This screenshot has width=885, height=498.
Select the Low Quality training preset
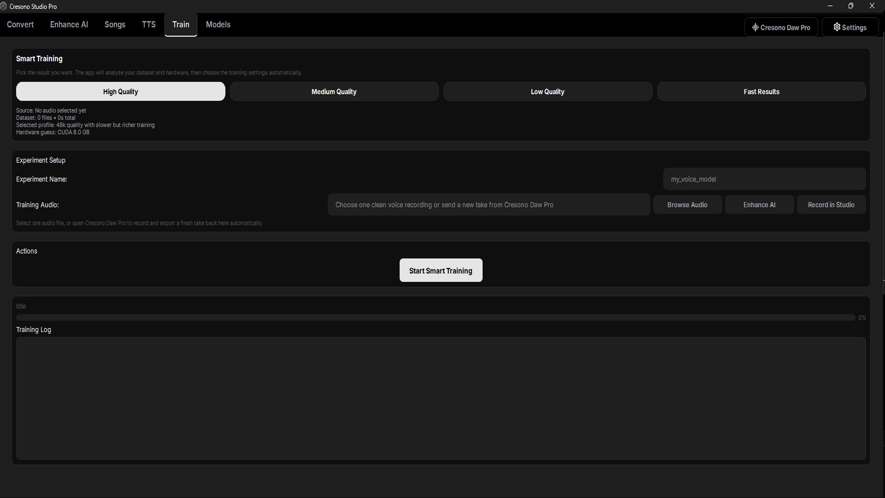[547, 91]
